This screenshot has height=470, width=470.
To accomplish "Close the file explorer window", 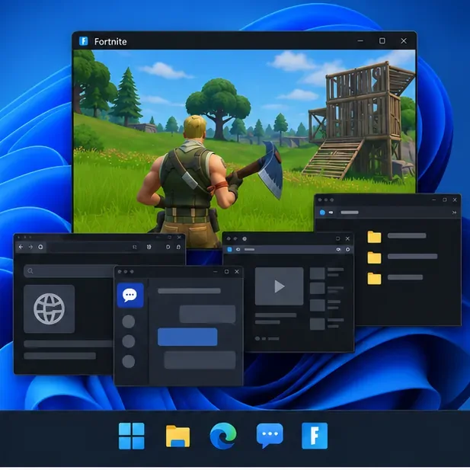I will pos(455,200).
